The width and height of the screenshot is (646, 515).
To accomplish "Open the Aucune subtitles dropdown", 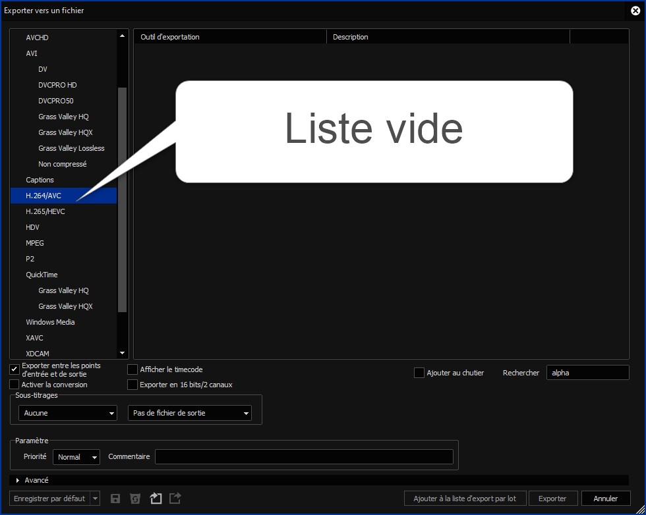I will coord(68,413).
